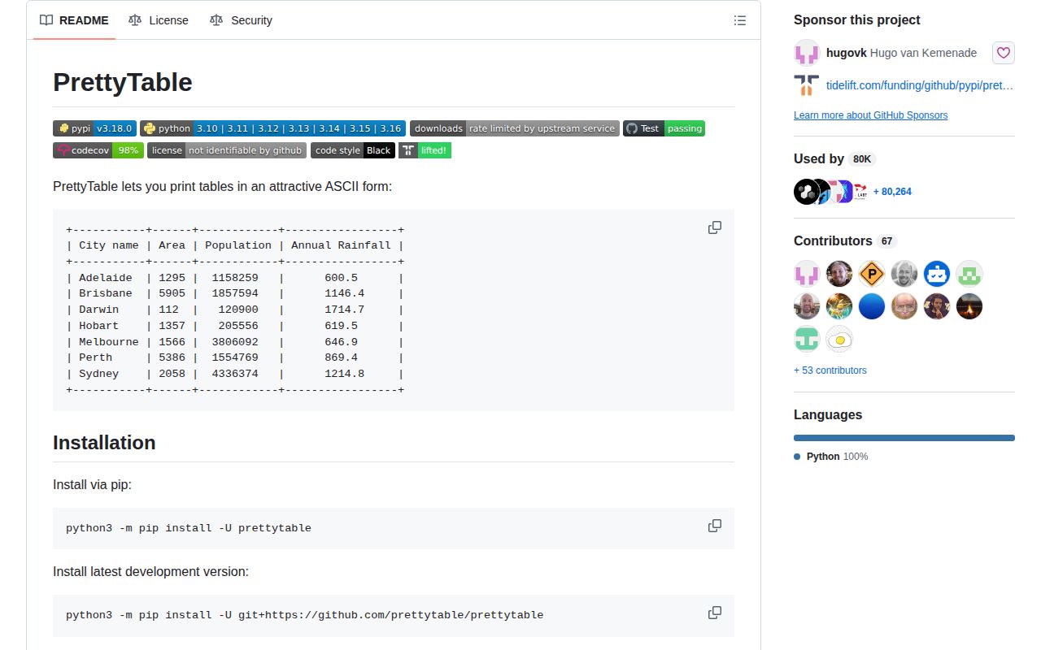Copy the ASCII table example code
The image size is (1041, 650).
click(715, 227)
